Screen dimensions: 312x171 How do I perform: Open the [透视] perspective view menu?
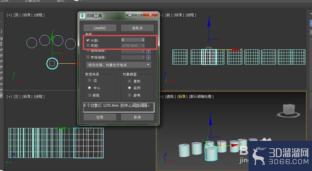click(x=170, y=96)
